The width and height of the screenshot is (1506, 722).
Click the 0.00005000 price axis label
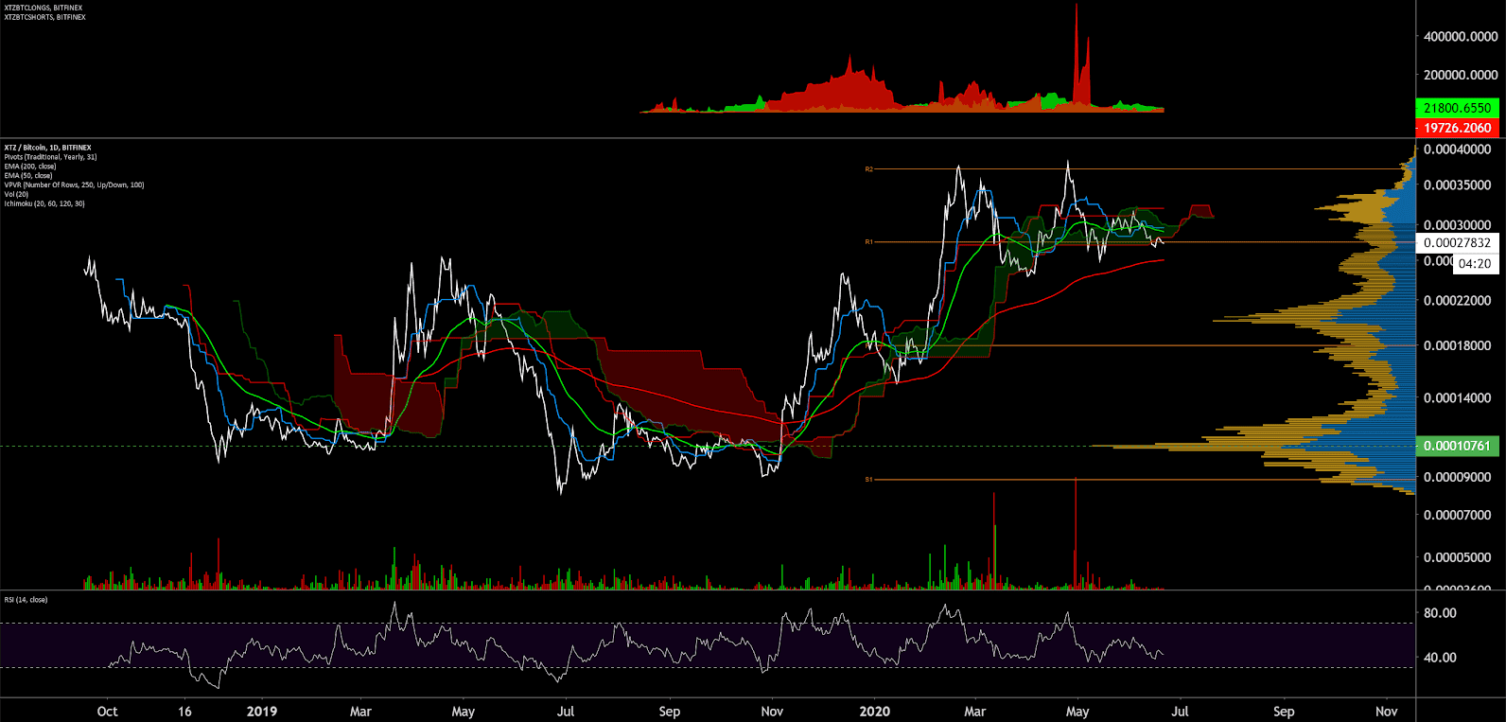tap(1457, 557)
